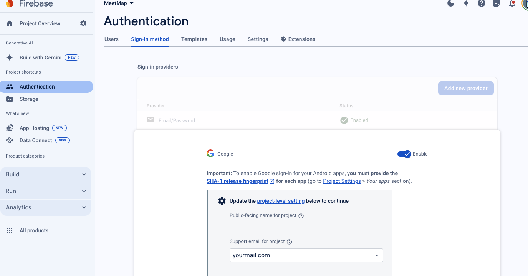Open the release notes icon

[x=497, y=3]
